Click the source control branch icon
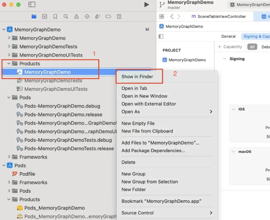This screenshot has width=270, height=220. [162, 5]
